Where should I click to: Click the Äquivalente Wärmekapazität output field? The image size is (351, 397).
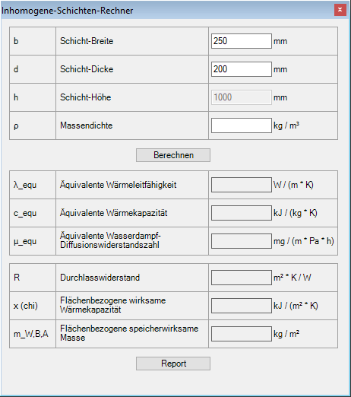click(242, 213)
